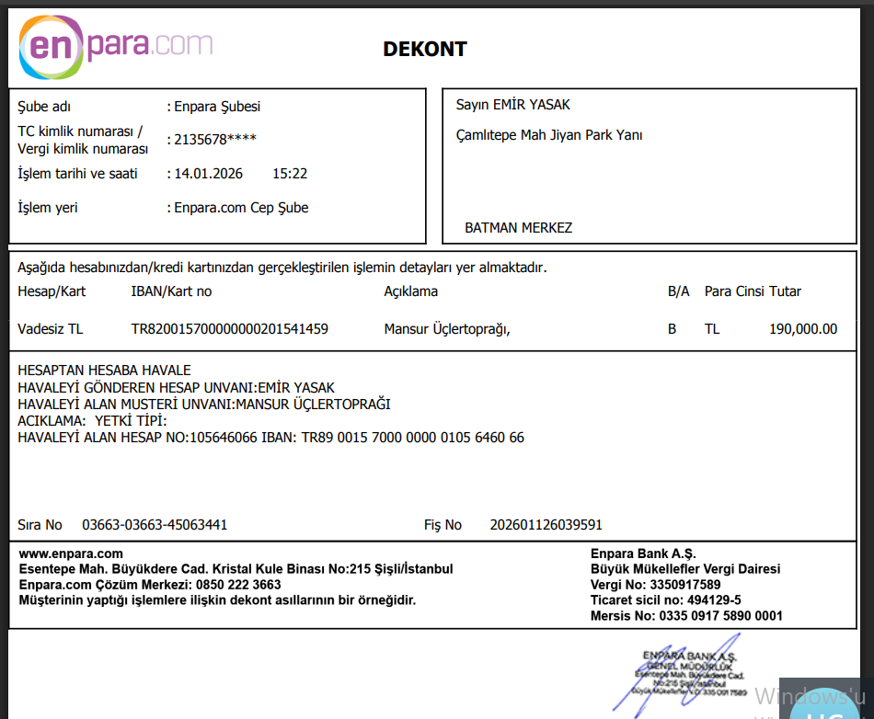Click the 'ACIKLAMA: YETKİ TİPİ:' line
The width and height of the screenshot is (874, 719).
click(92, 421)
